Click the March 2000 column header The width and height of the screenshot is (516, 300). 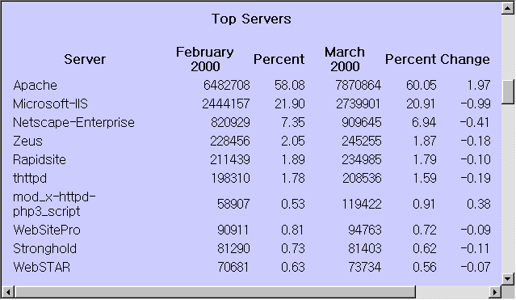point(345,59)
